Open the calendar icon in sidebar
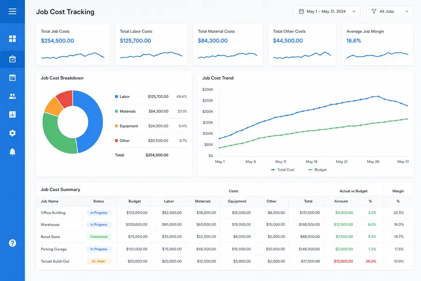This screenshot has height=281, width=421. point(12,77)
